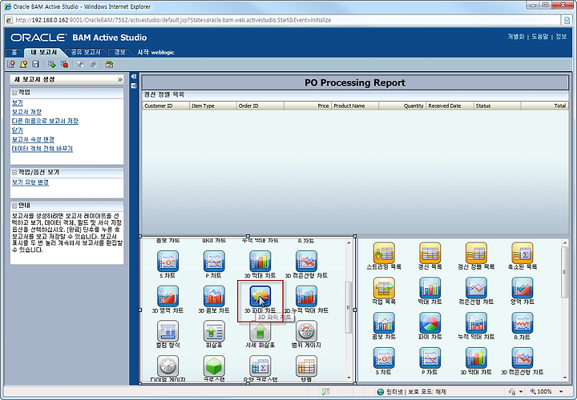Click the Status column header

click(x=497, y=106)
